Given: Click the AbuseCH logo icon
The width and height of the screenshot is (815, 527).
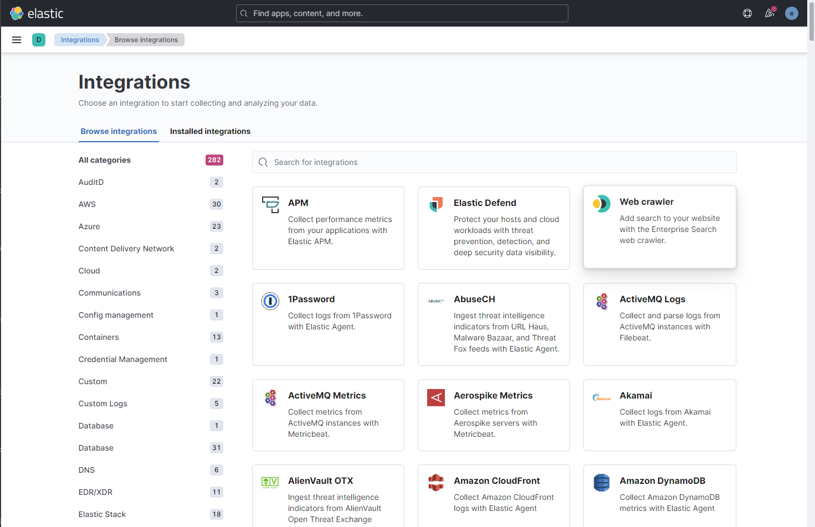Looking at the screenshot, I should tap(436, 301).
